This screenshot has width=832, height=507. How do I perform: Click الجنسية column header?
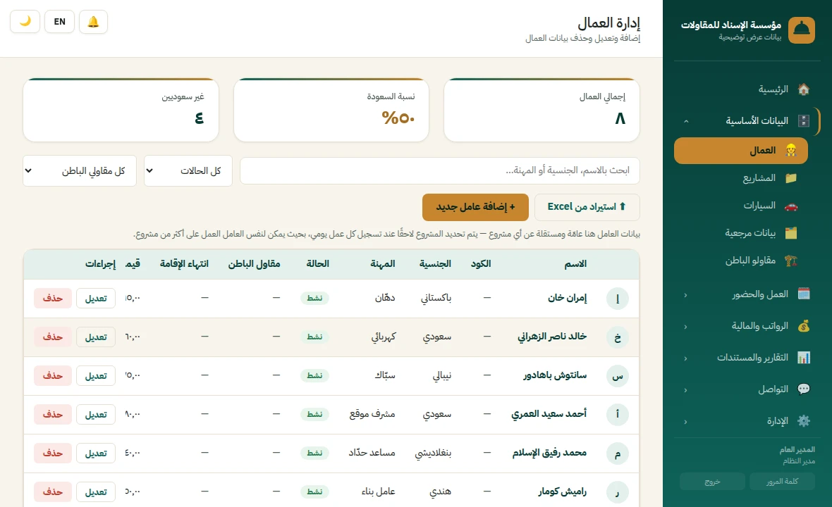435,264
